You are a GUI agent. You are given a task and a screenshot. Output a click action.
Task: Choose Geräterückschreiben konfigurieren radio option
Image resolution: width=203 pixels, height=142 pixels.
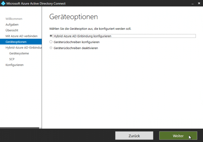[x=51, y=42]
